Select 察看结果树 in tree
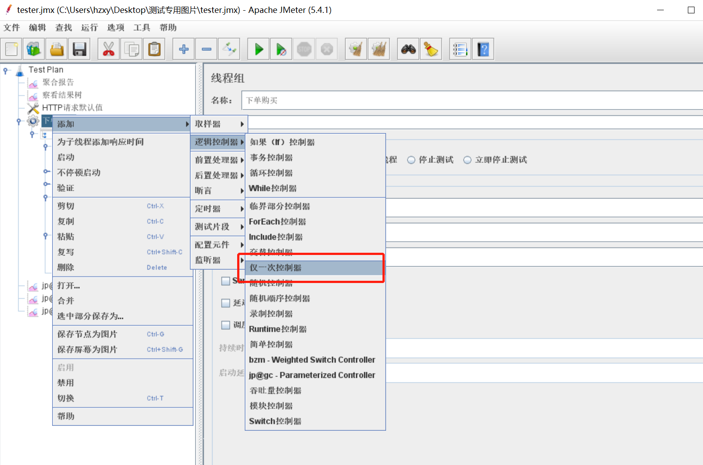This screenshot has width=703, height=465. click(x=62, y=95)
